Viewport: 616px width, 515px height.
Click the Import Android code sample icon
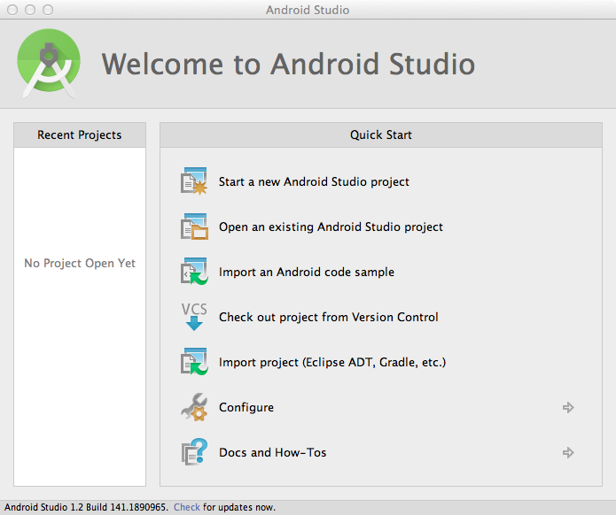[x=194, y=272]
